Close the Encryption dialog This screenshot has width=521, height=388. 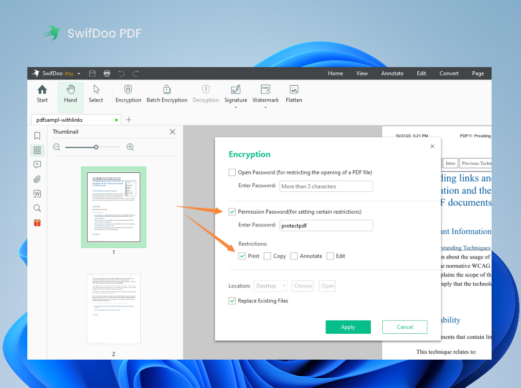click(432, 147)
